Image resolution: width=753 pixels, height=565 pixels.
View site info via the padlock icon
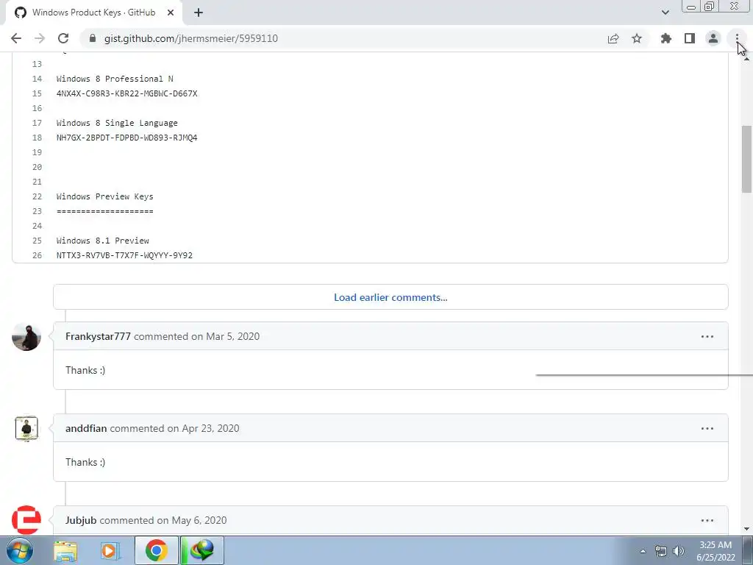(x=93, y=38)
